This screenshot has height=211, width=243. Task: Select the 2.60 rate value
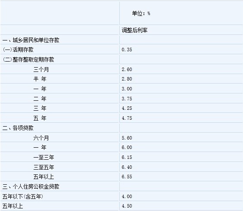click(x=127, y=69)
